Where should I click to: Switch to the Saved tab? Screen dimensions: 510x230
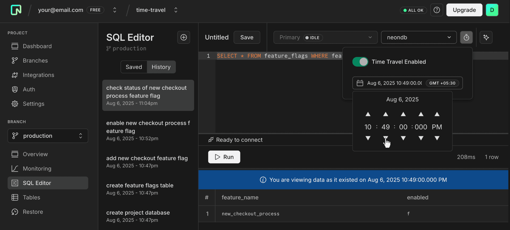134,67
